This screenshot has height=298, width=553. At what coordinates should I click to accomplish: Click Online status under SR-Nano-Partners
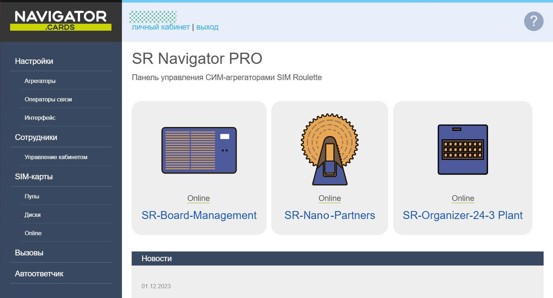coord(329,198)
